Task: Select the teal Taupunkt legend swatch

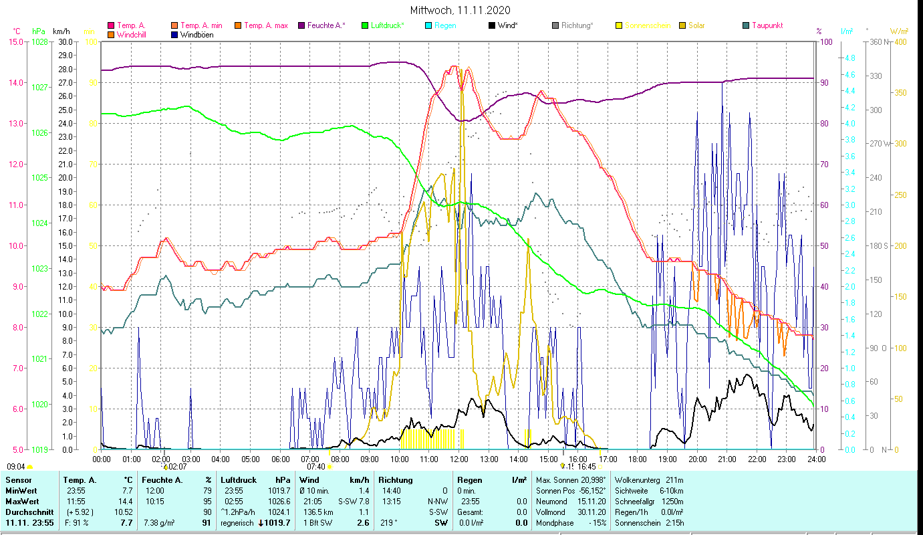Action: [745, 25]
